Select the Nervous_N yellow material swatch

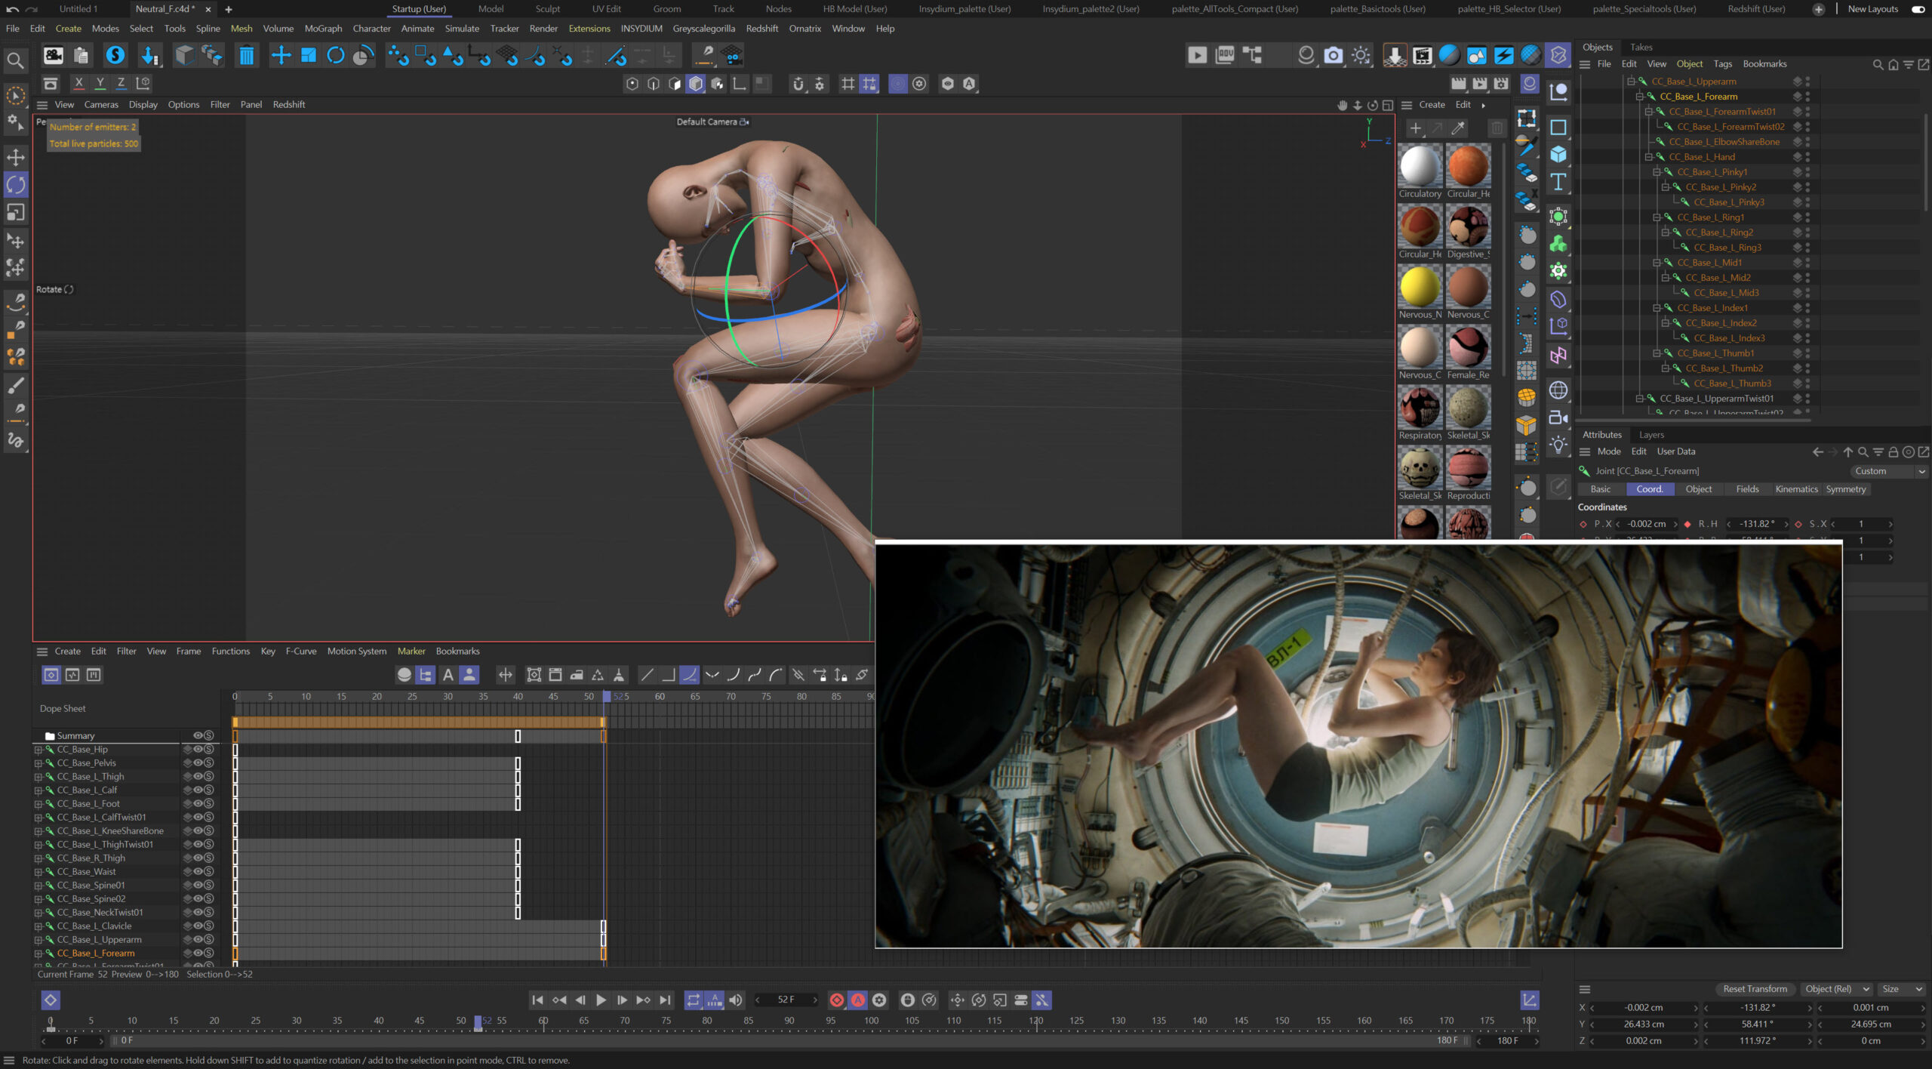tap(1420, 288)
